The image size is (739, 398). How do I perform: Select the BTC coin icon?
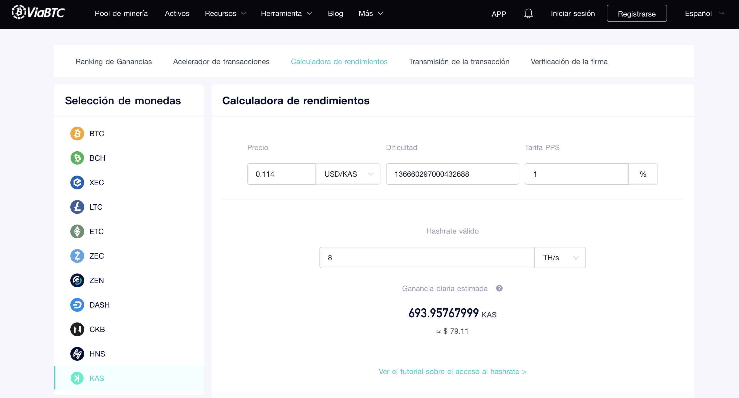(77, 134)
